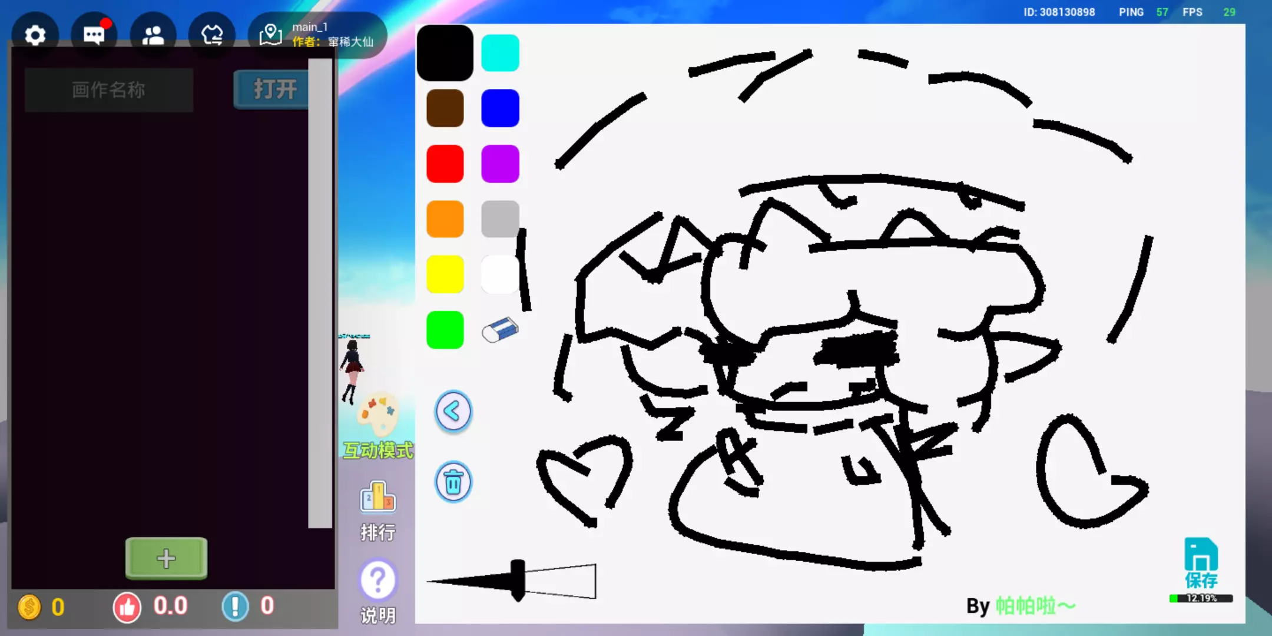Pick the cyan color swatch
The image size is (1272, 636).
pos(500,53)
